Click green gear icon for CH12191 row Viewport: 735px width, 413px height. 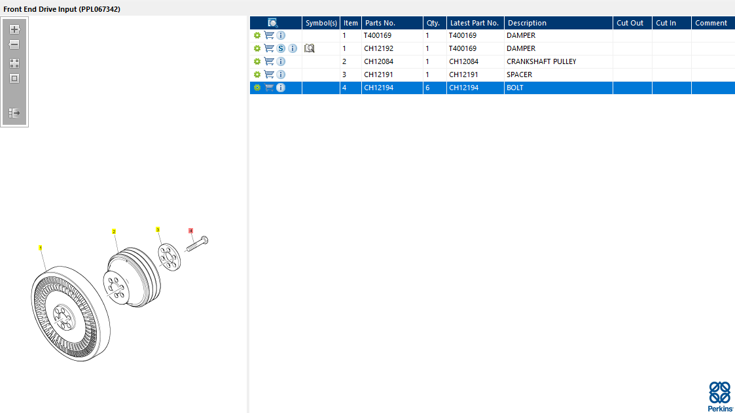(257, 74)
